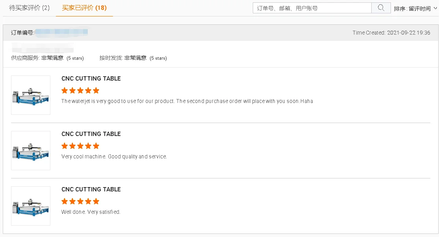Open the sort order dropdown
The height and width of the screenshot is (237, 439).
415,9
